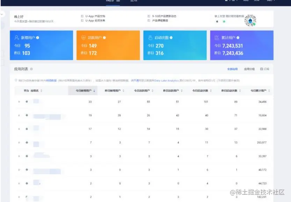
Task: Star the app in the 22,988 row
Action: tap(19, 129)
